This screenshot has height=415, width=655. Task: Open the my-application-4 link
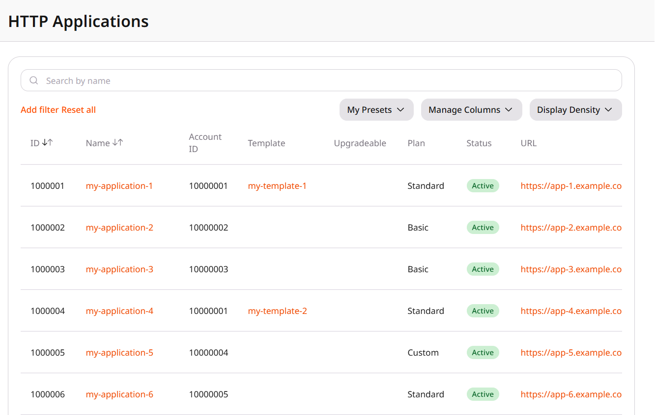click(119, 311)
